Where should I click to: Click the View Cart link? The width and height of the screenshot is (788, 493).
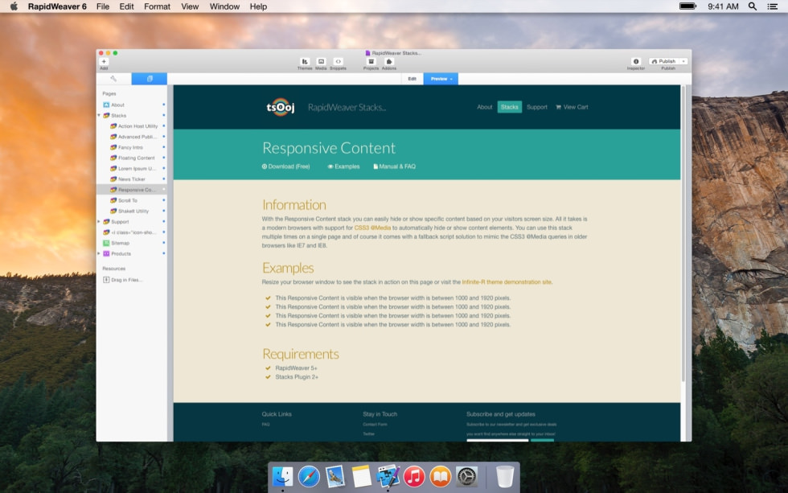click(x=572, y=107)
